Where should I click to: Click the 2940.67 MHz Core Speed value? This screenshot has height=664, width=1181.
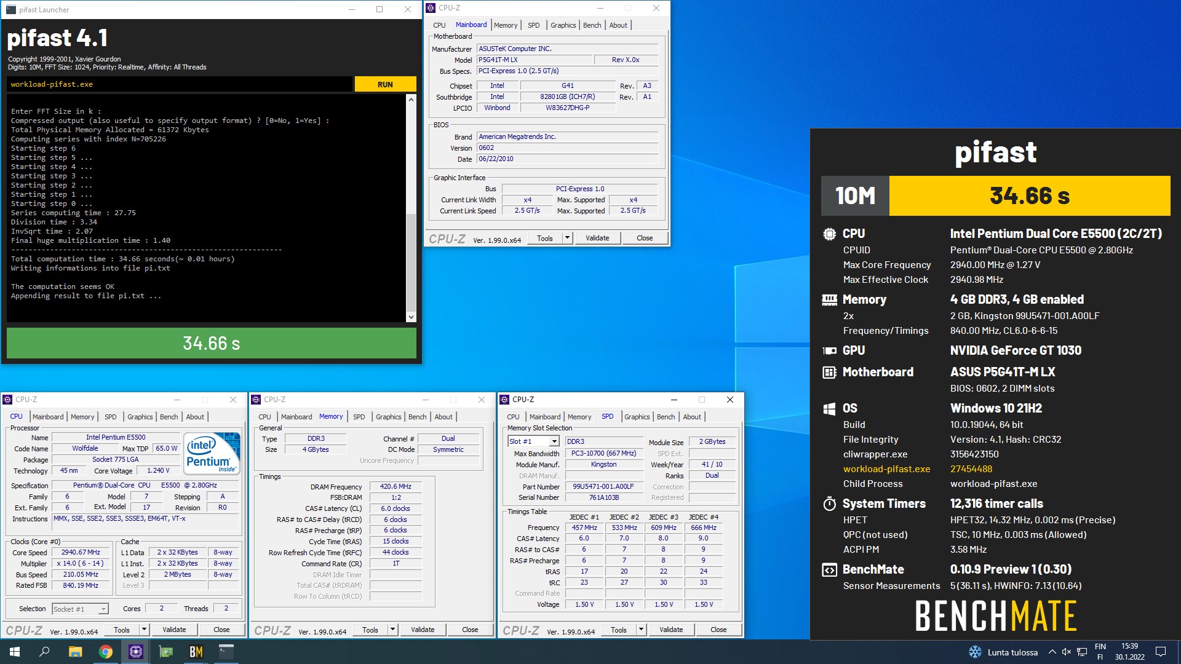pos(81,552)
